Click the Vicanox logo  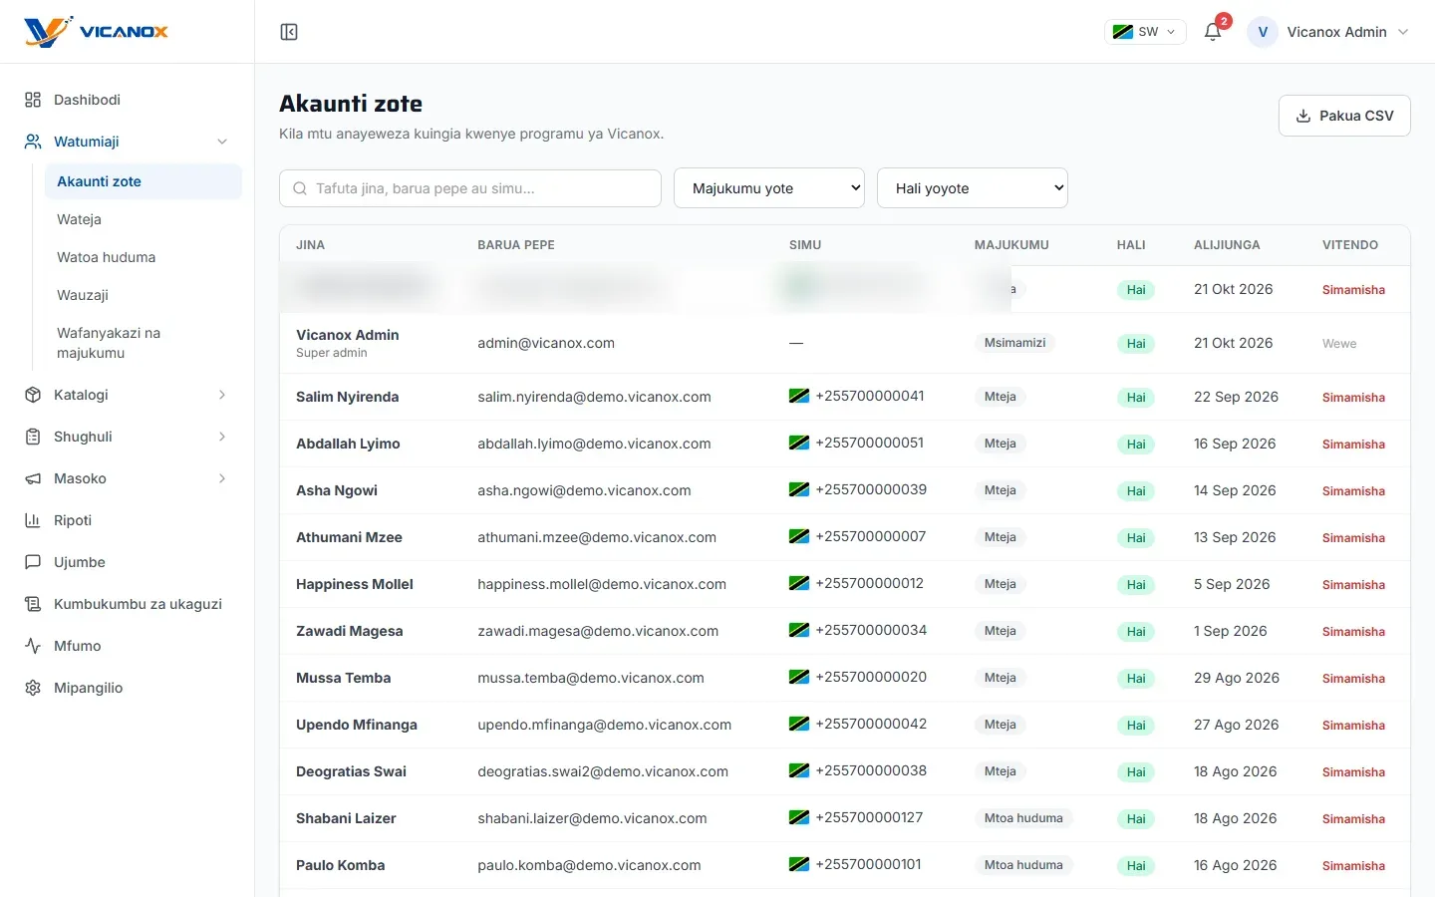96,32
